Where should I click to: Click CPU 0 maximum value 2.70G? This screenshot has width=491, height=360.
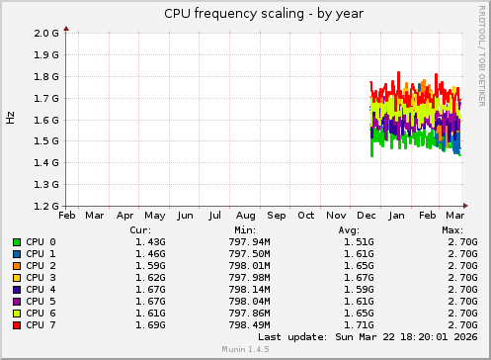(462, 242)
